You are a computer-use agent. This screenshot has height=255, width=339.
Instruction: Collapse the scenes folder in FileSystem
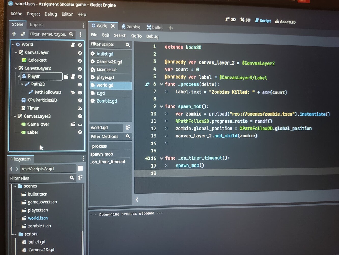pos(15,186)
